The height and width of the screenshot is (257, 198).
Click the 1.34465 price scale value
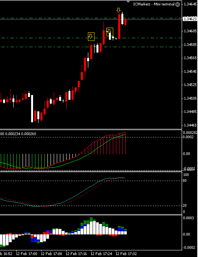[x=190, y=125]
